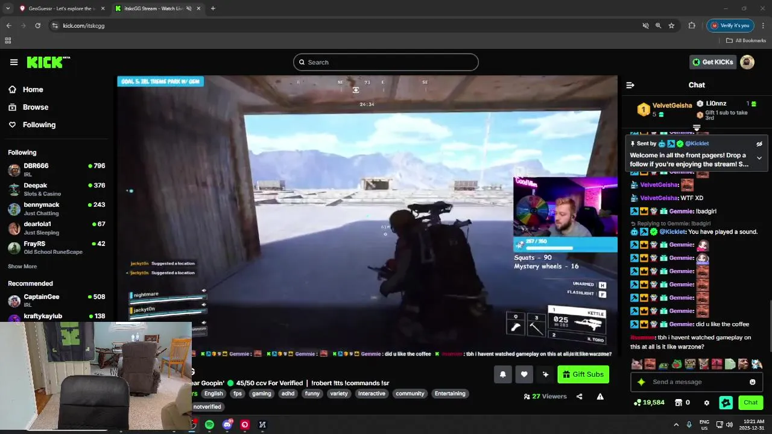Open the Kick hamburger sidebar menu

[14, 62]
